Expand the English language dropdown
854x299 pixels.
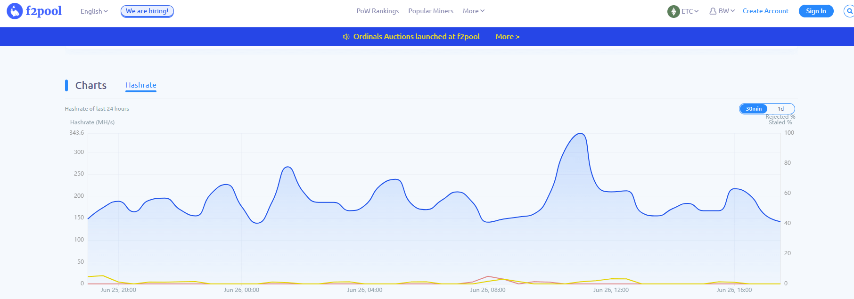(94, 11)
